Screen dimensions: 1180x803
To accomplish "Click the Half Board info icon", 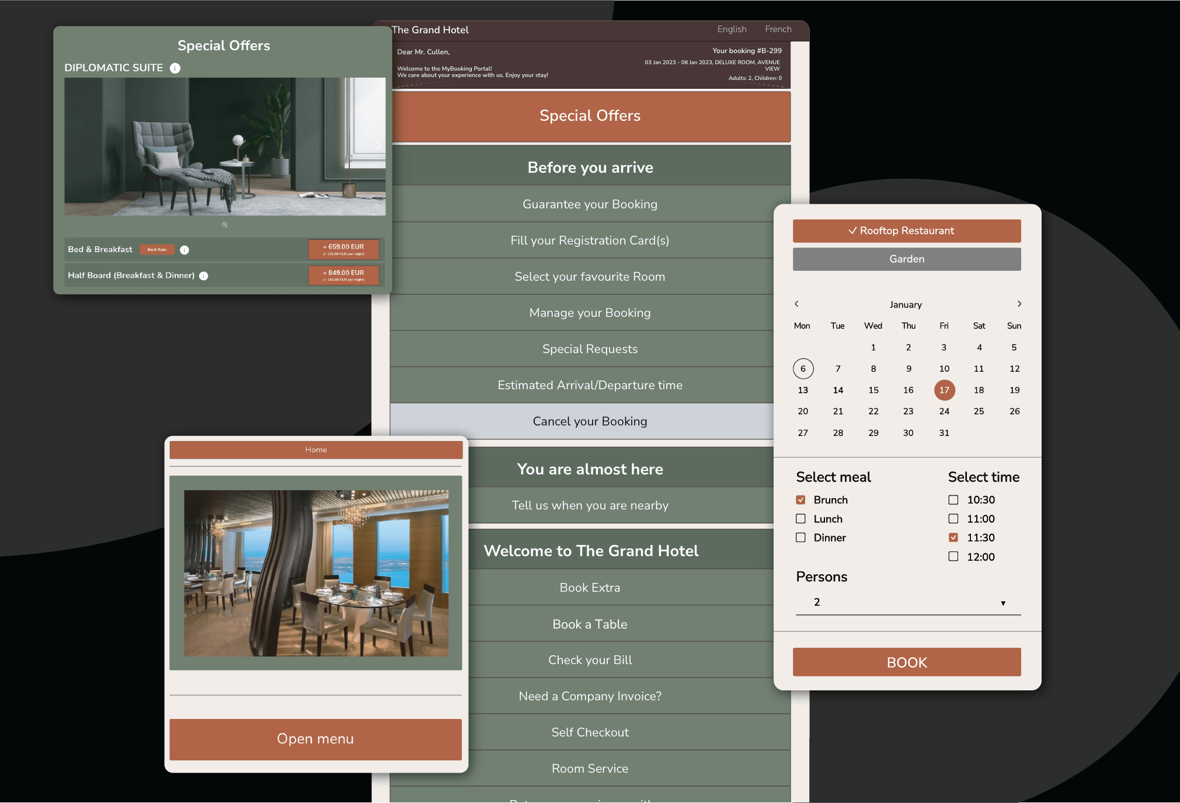I will click(204, 276).
